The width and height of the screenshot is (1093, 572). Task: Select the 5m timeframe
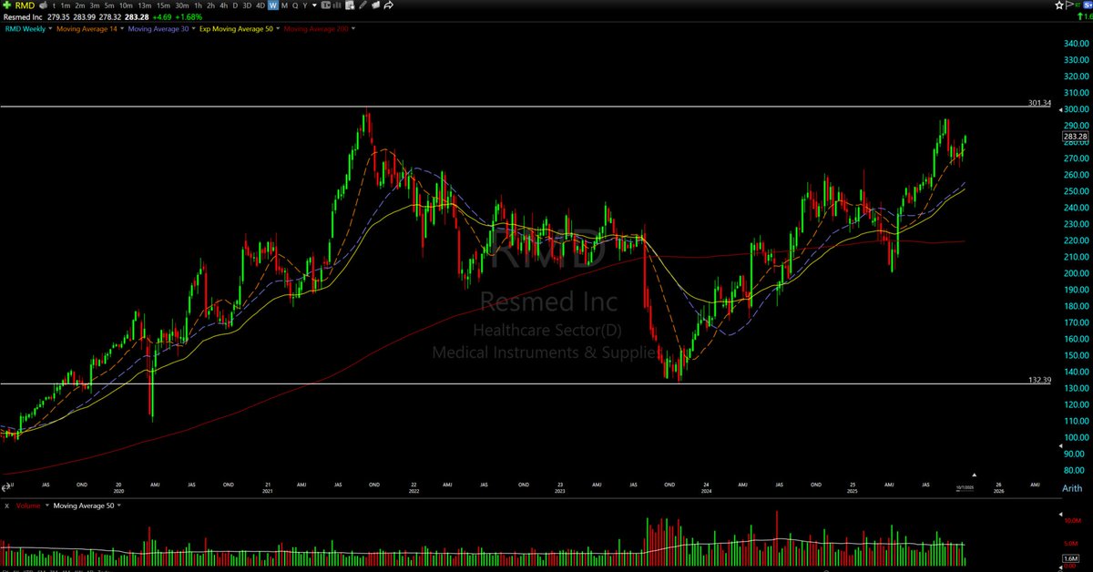pos(109,5)
